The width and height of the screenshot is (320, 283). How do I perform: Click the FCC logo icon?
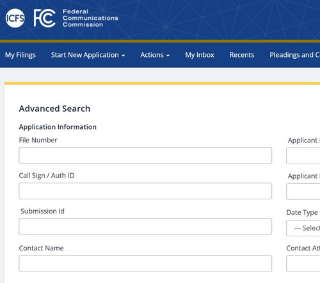point(45,18)
